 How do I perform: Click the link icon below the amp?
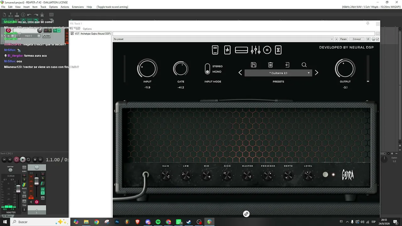[x=246, y=214]
